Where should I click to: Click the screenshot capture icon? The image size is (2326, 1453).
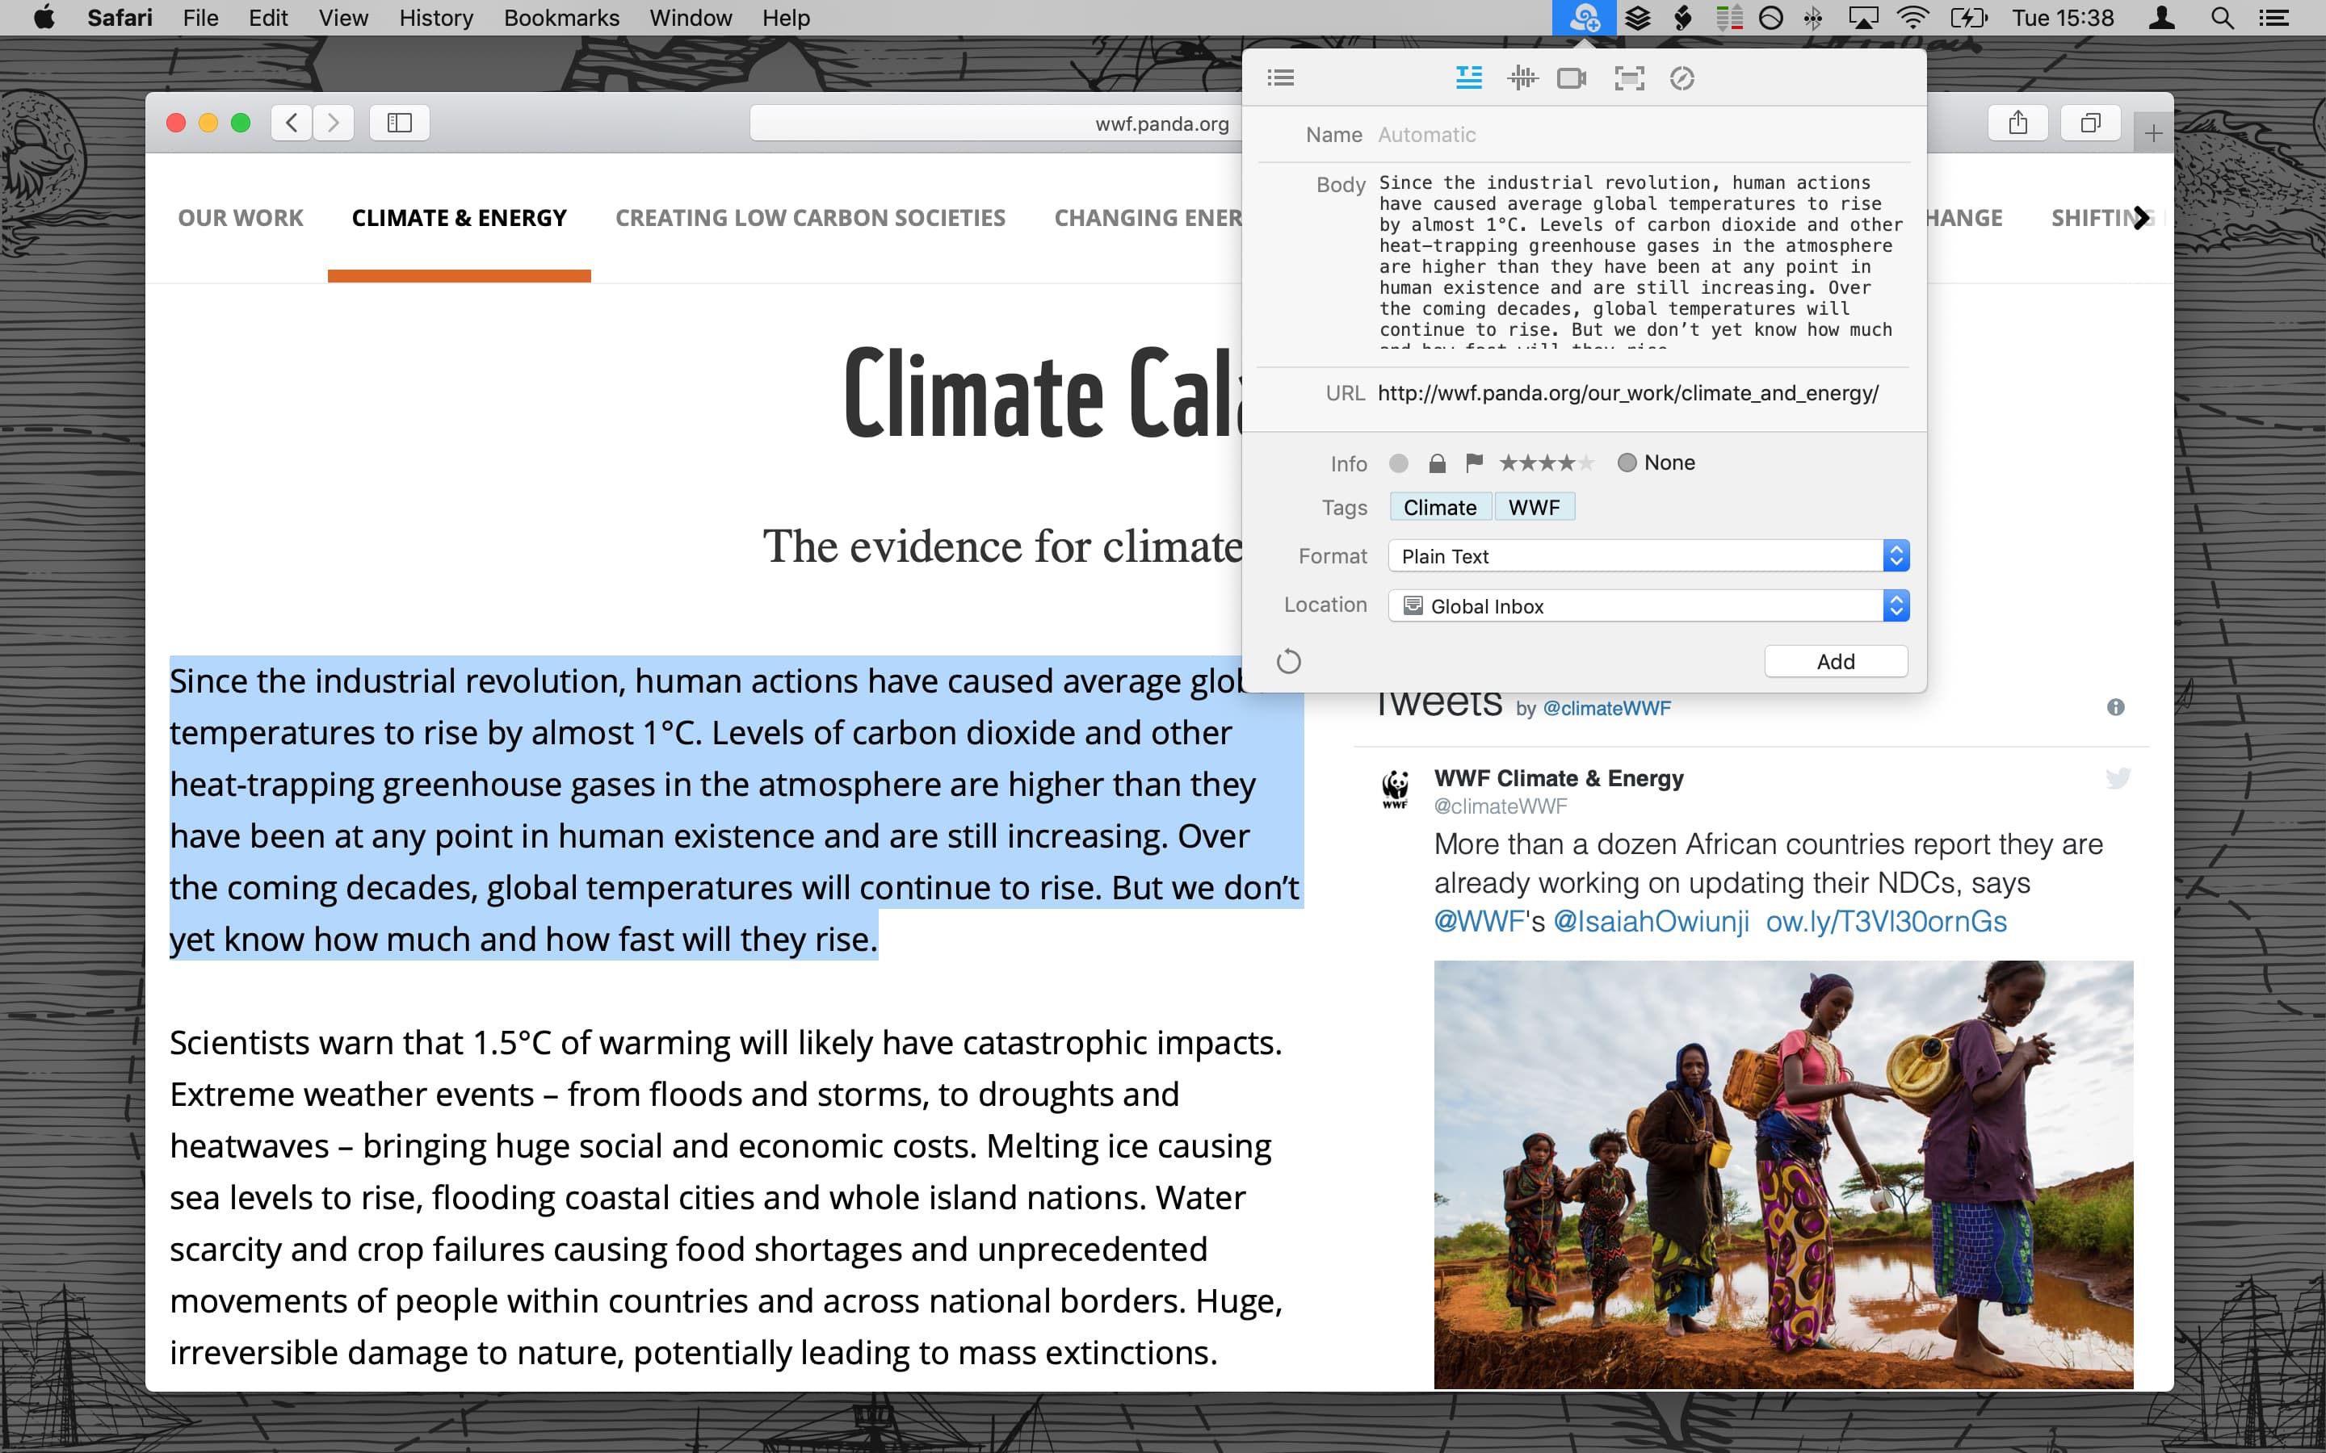1627,78
